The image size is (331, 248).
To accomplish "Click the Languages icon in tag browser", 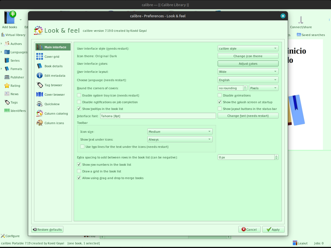I will [7, 52].
